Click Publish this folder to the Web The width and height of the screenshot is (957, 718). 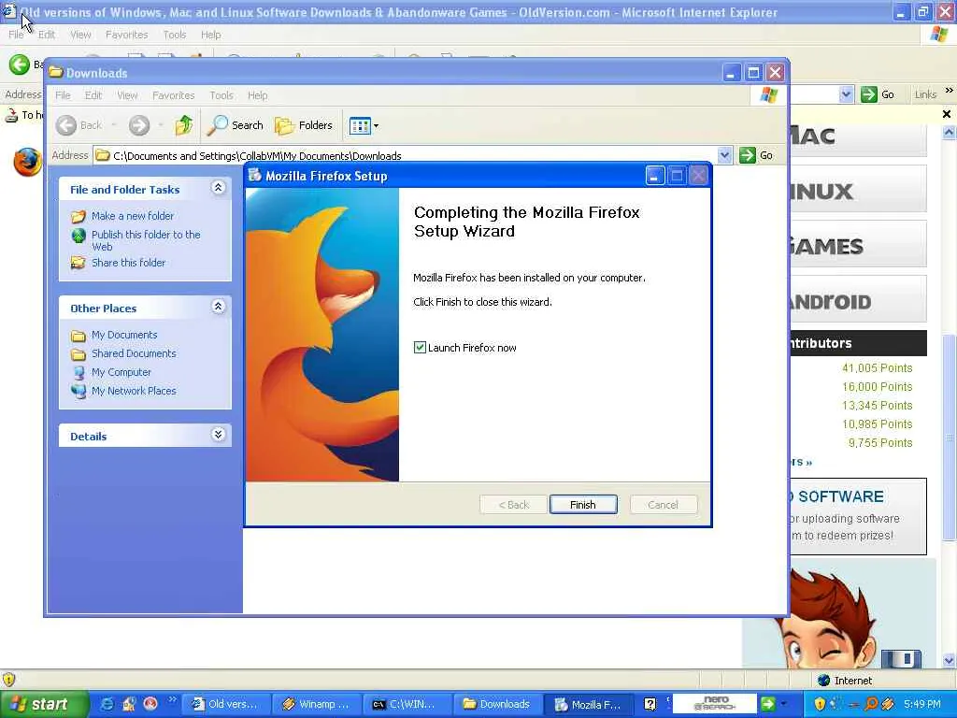coord(146,240)
